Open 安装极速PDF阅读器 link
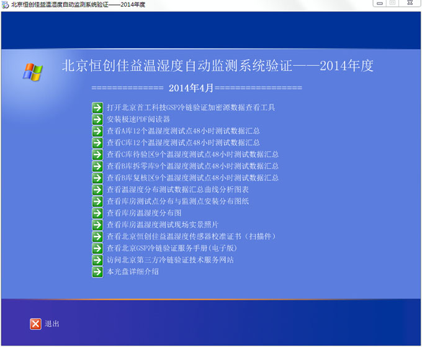This screenshot has width=422, height=347. [138, 119]
